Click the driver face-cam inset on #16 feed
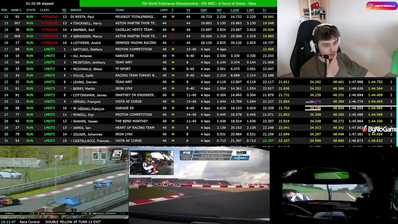Screen dimensions: 398x224 [x=152, y=163]
